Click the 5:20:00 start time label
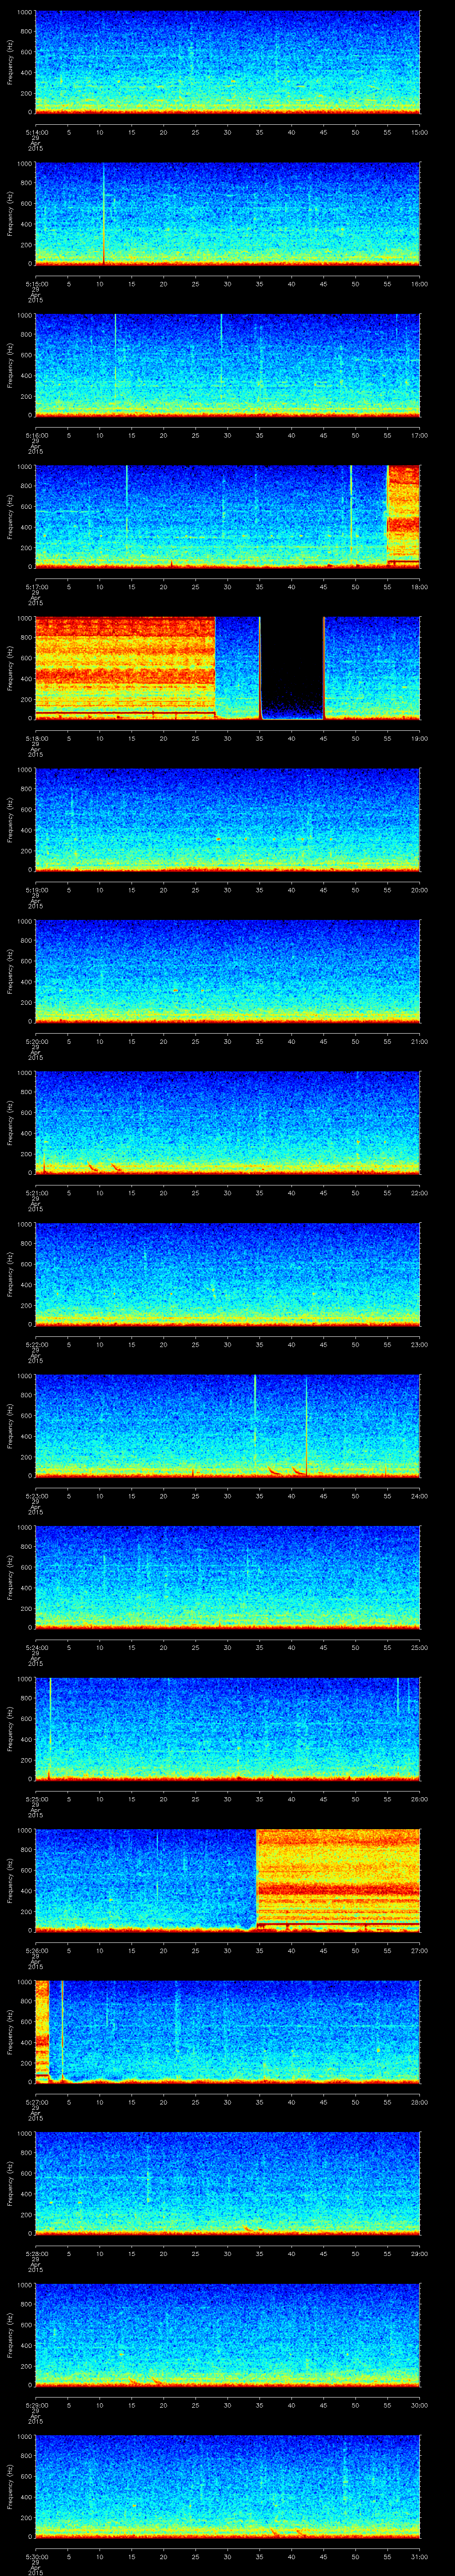The image size is (455, 2576). pos(37,1041)
